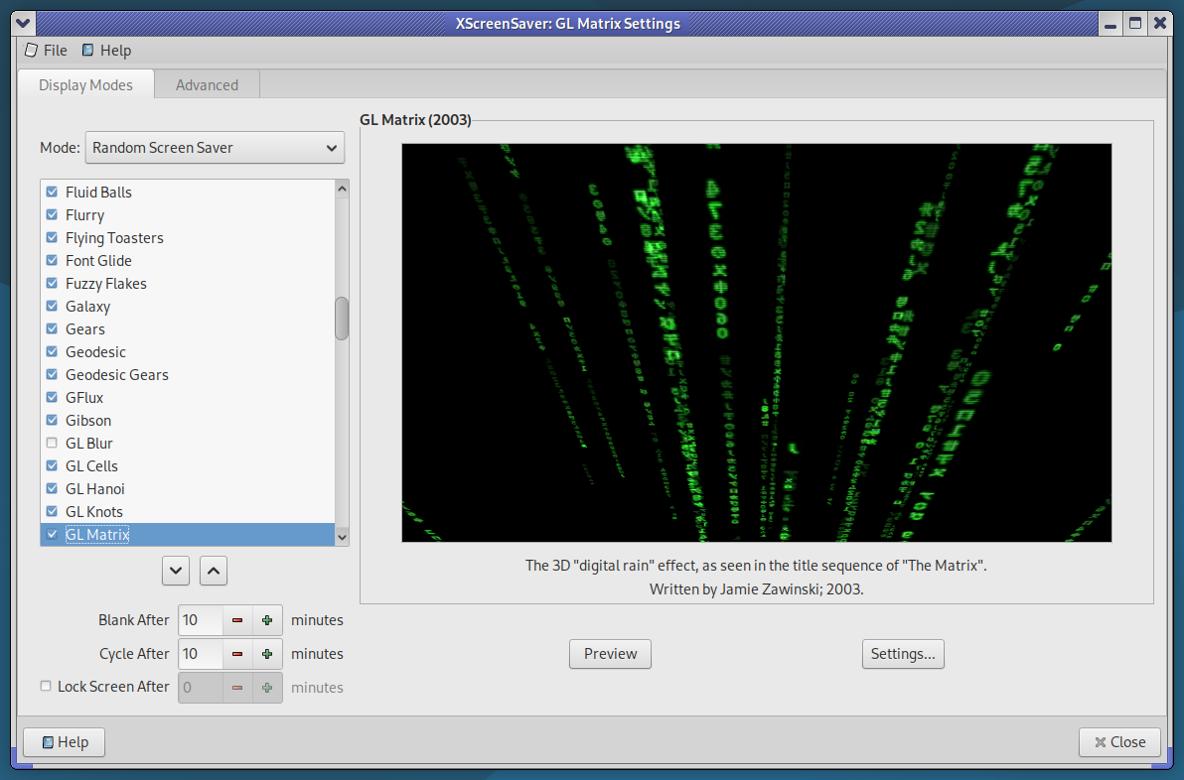Toggle the GL Hanoi checkbox
Screen dimensions: 1184x780
coord(52,489)
